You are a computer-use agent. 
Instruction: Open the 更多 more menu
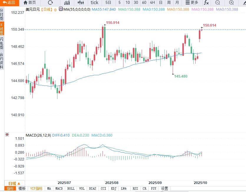tap(191, 3)
